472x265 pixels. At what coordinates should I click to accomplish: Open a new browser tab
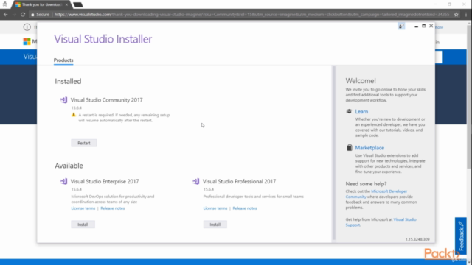77,5
